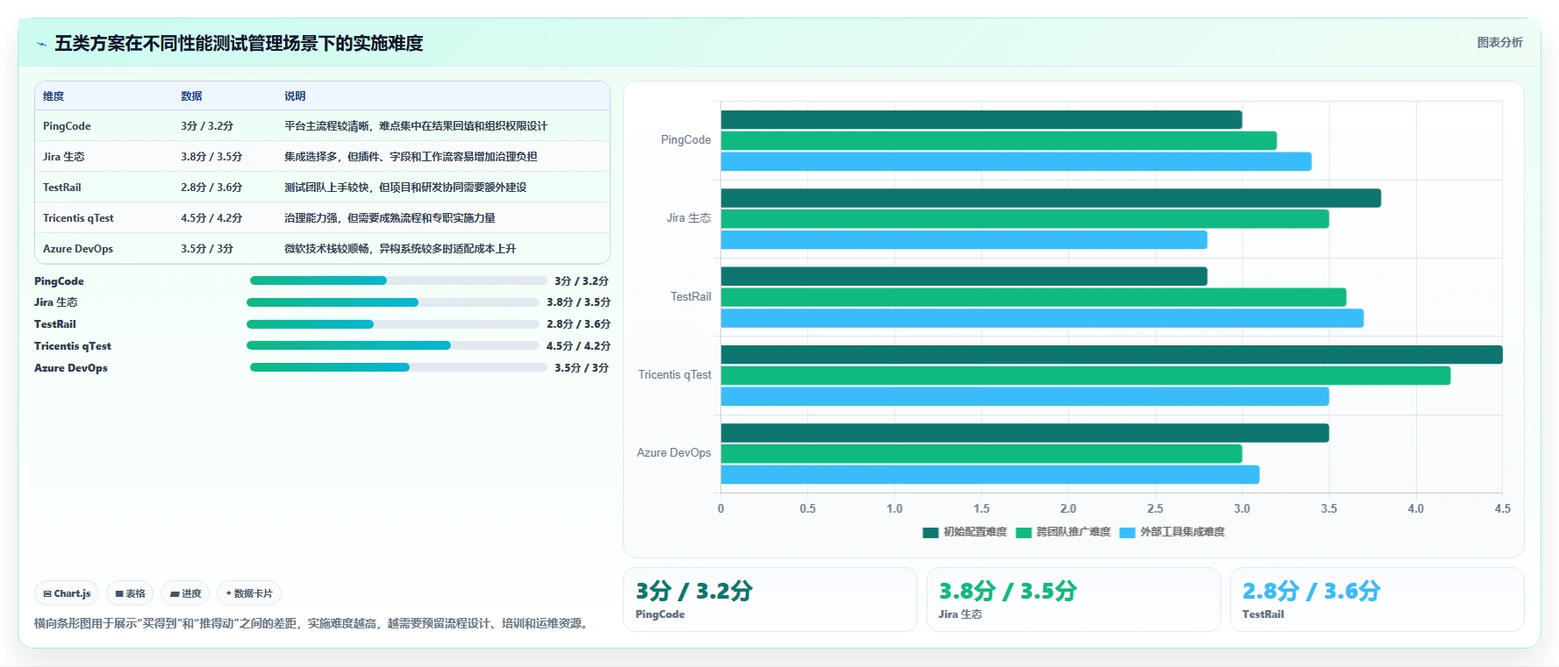Click the table cell '2.8分 / 3.6分'
The width and height of the screenshot is (1559, 667).
point(211,188)
